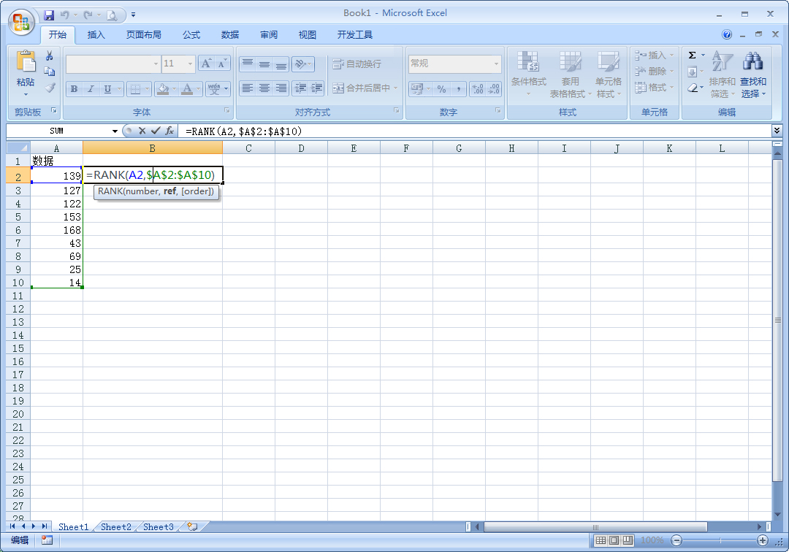This screenshot has width=789, height=552.
Task: Expand the formula bar
Action: (776, 131)
